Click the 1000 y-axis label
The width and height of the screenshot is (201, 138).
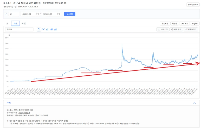pyautogui.click(x=7, y=65)
